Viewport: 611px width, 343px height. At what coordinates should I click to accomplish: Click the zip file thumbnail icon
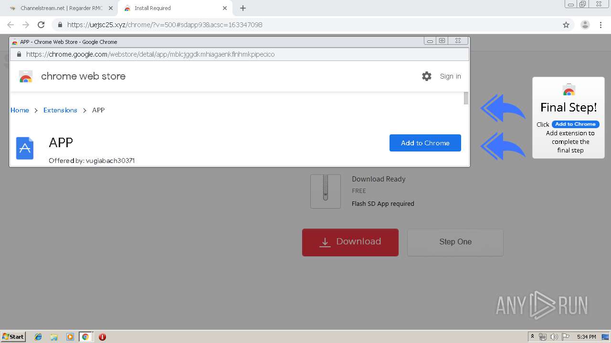pyautogui.click(x=326, y=191)
